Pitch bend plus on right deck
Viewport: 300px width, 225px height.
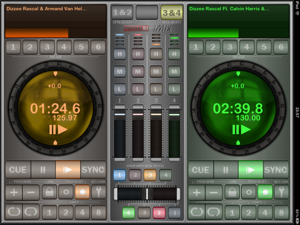click(x=196, y=192)
